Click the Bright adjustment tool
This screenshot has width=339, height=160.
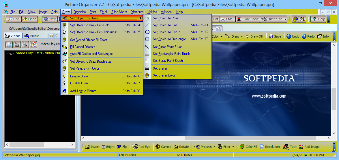108,147
